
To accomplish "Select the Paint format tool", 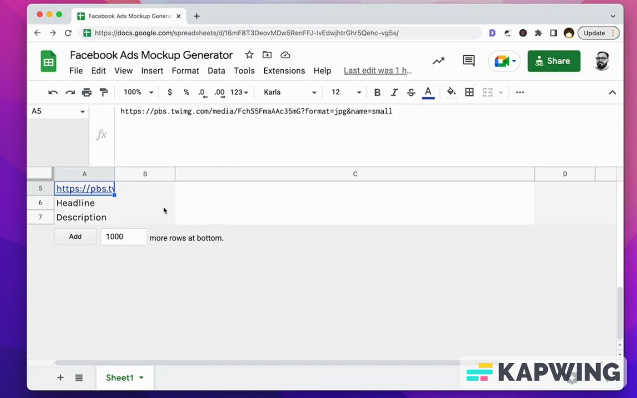I will tap(104, 92).
